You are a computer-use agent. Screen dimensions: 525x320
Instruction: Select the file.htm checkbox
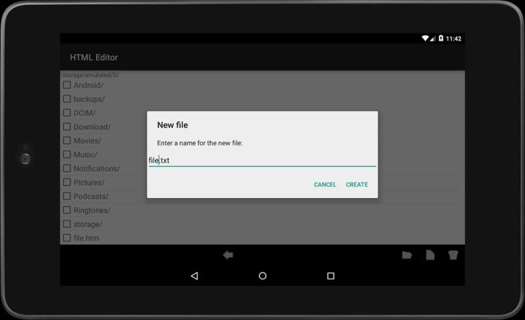[x=67, y=238]
